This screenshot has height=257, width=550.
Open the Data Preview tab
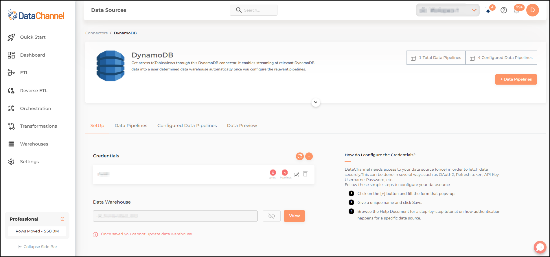coord(242,126)
